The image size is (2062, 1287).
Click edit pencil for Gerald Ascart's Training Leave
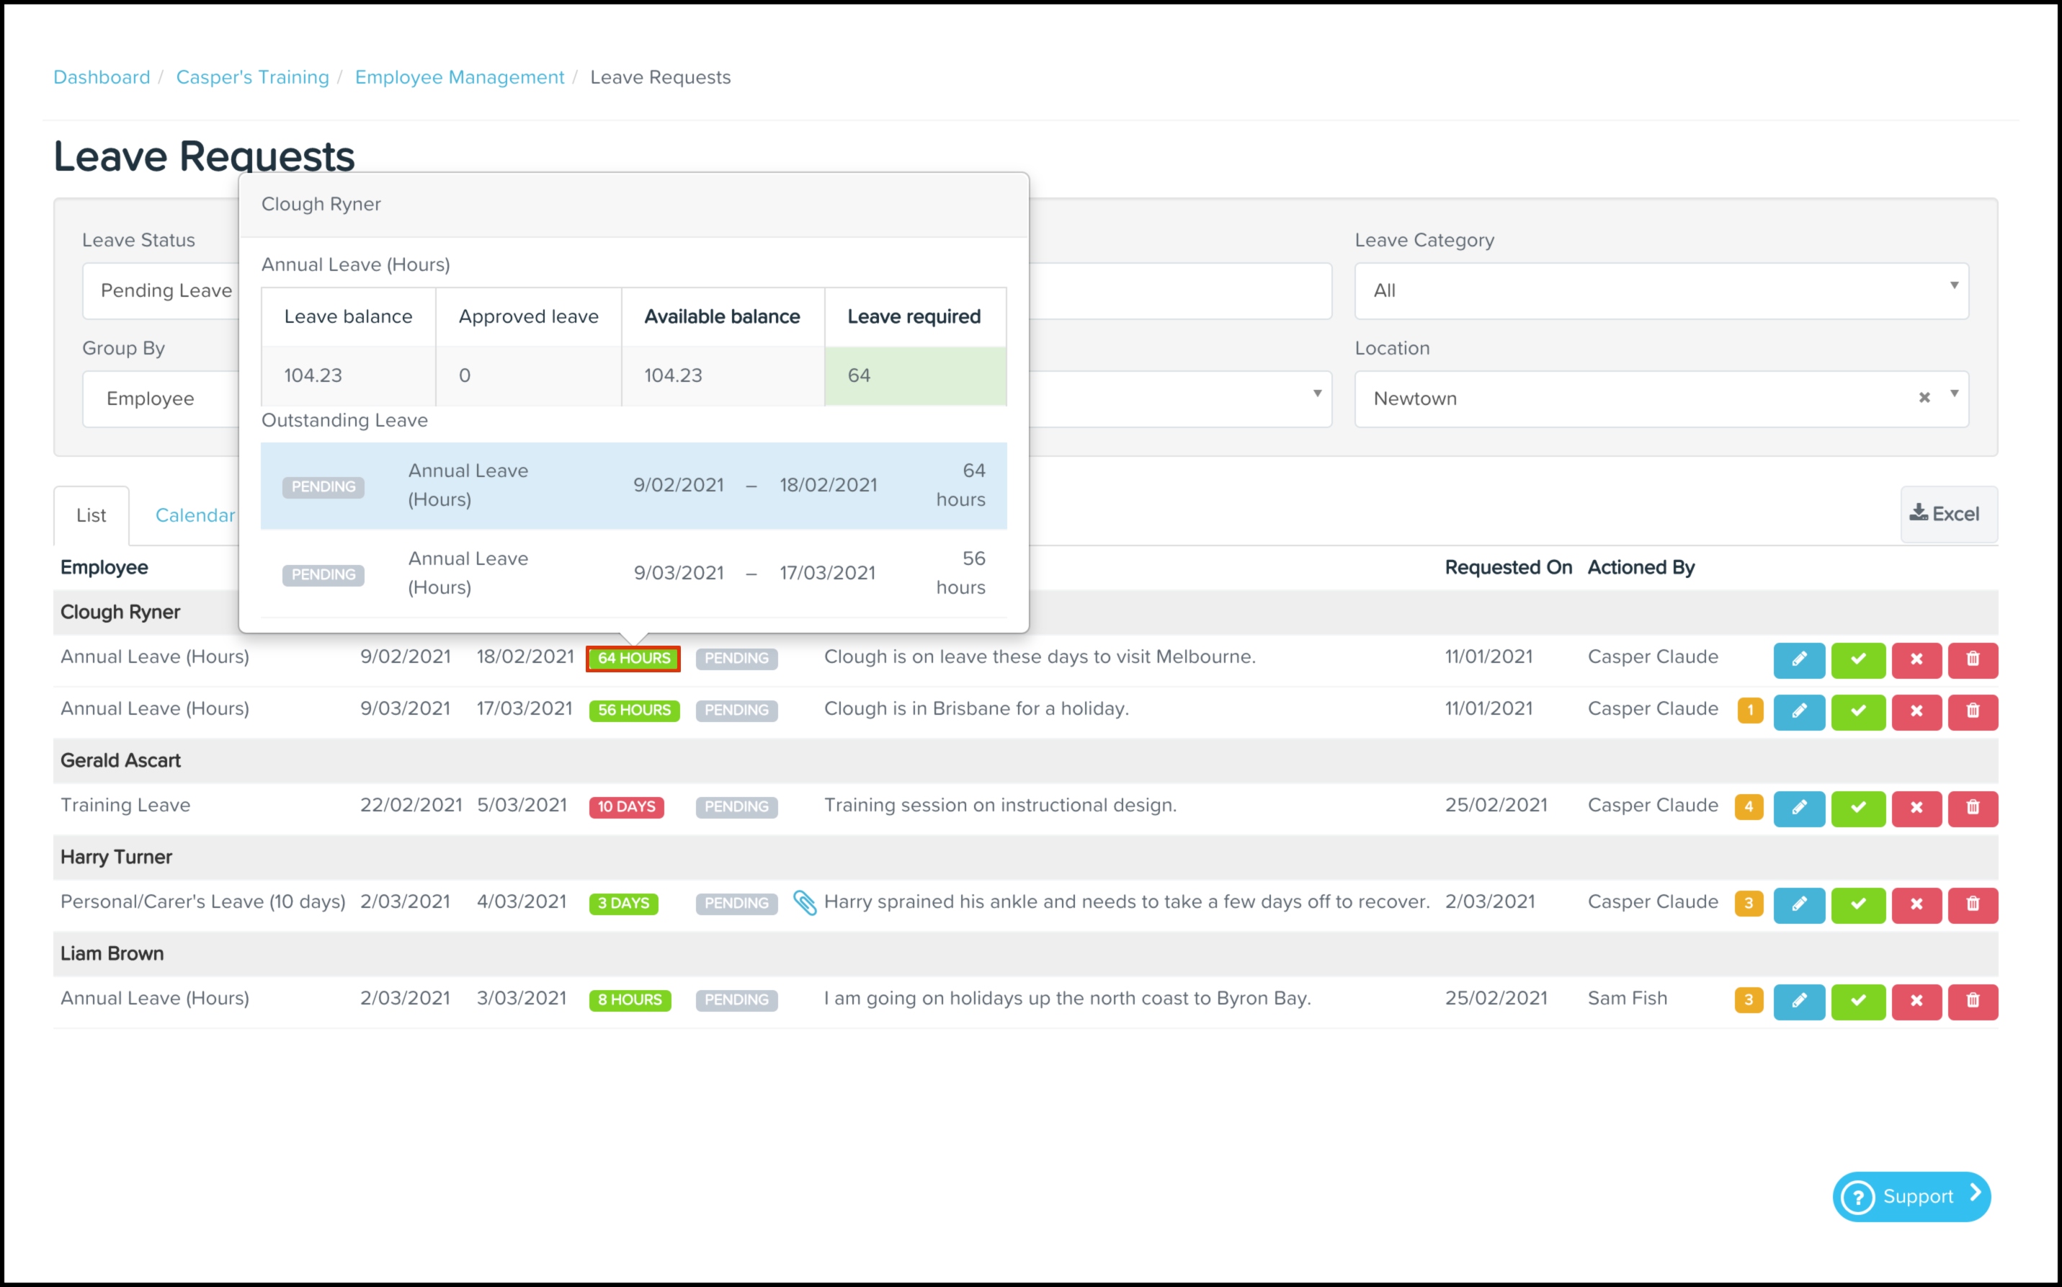click(1798, 807)
